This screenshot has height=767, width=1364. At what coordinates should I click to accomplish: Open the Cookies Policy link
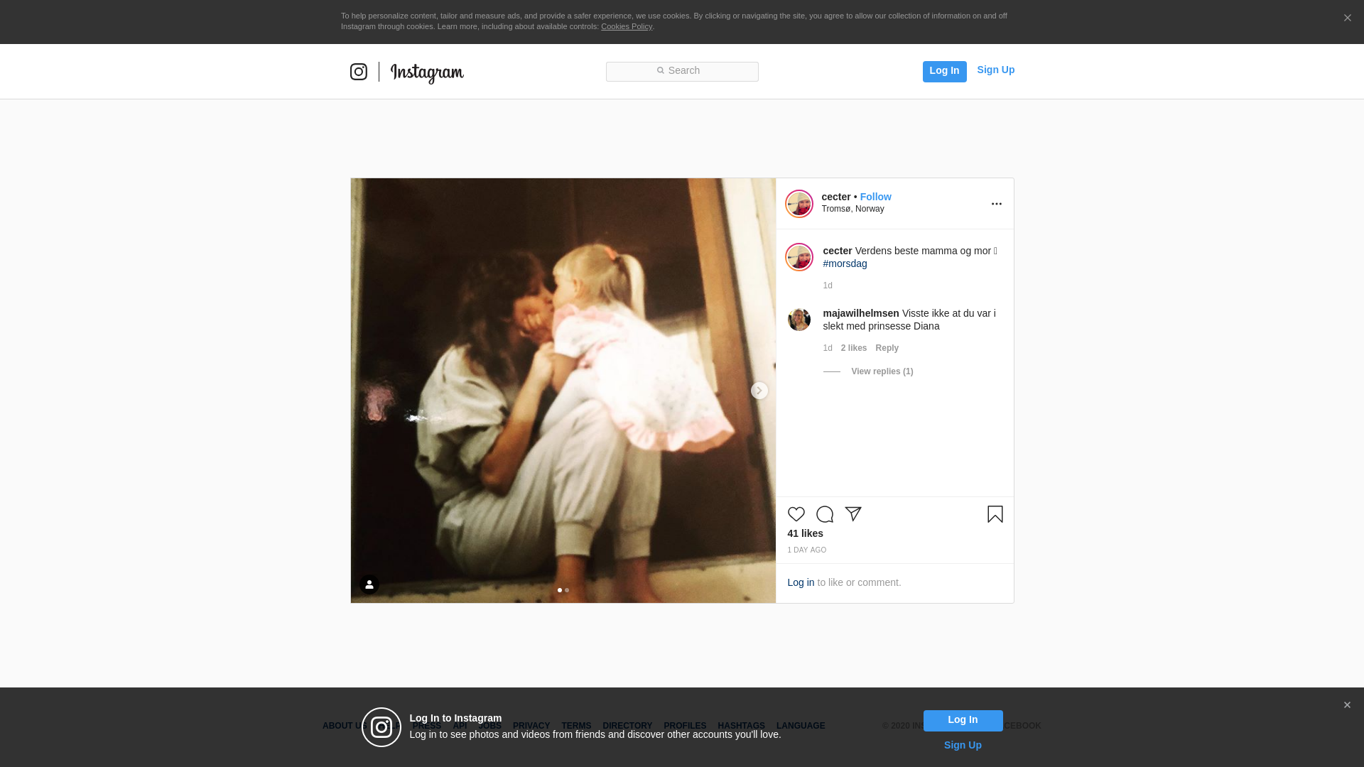(x=627, y=26)
